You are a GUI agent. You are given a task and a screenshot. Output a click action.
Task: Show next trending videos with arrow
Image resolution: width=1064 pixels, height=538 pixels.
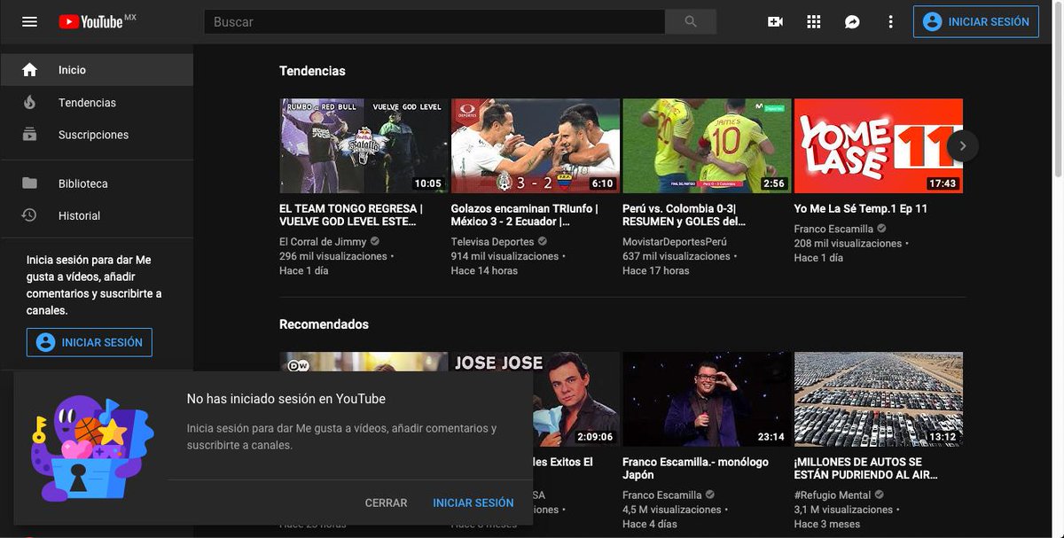[x=963, y=146]
